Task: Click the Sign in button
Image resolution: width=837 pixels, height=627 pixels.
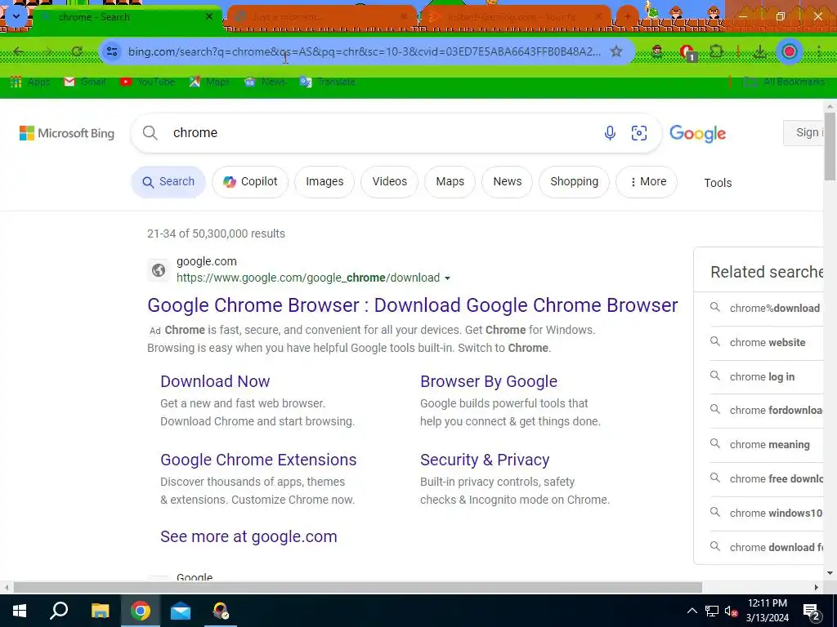Action: click(803, 133)
